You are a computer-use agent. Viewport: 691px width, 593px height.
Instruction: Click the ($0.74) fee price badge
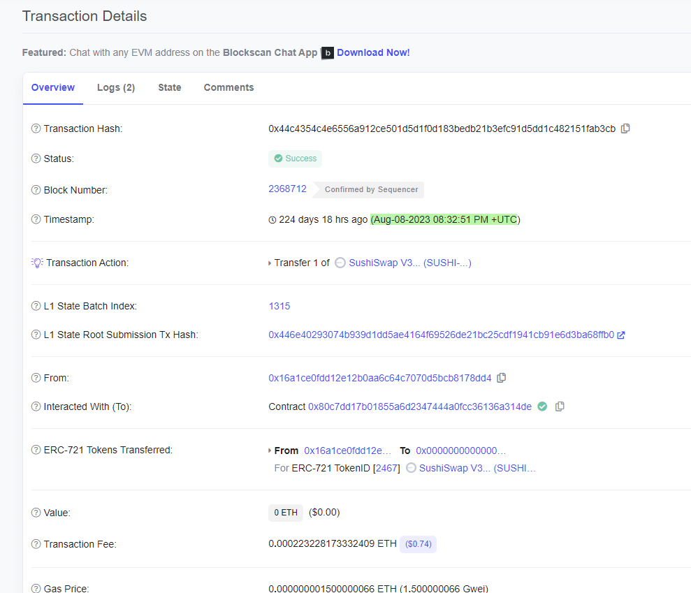click(x=419, y=544)
